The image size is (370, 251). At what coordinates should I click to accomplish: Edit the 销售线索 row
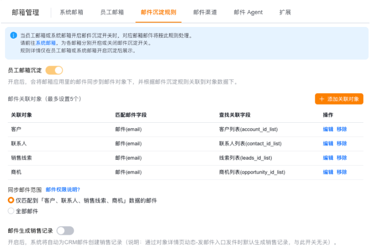tap(328, 157)
